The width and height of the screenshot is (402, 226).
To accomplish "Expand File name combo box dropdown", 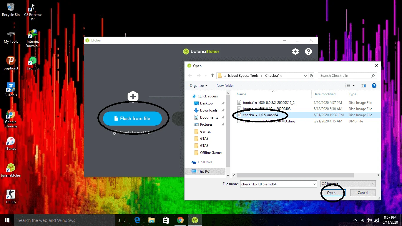I will point(314,184).
